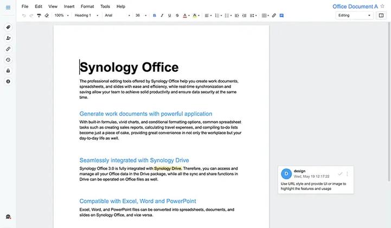Star the Office Document A file
Viewport: 391px width, 228px height.
point(382,6)
